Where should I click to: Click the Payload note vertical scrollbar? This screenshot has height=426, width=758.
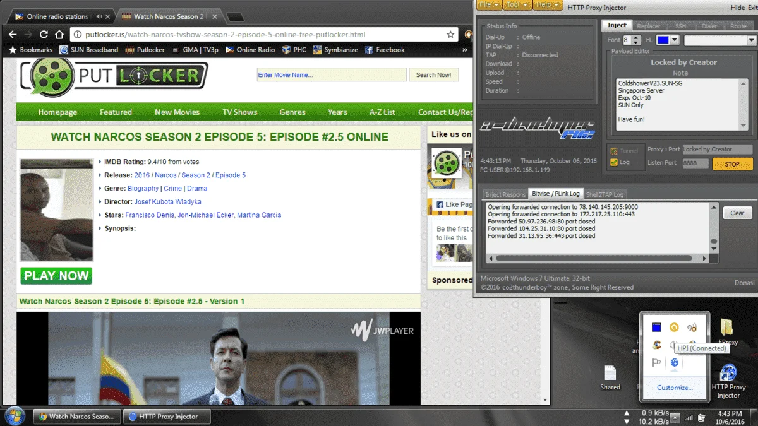pos(743,104)
